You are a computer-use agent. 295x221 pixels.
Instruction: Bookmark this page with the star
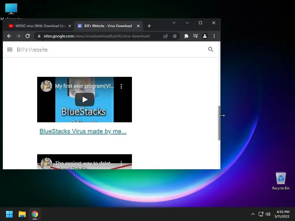(x=175, y=36)
